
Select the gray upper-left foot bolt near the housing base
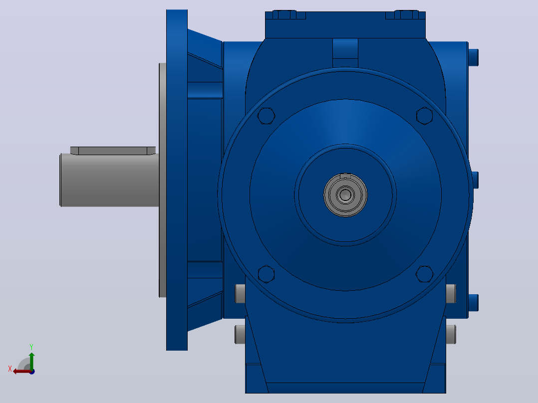click(240, 294)
